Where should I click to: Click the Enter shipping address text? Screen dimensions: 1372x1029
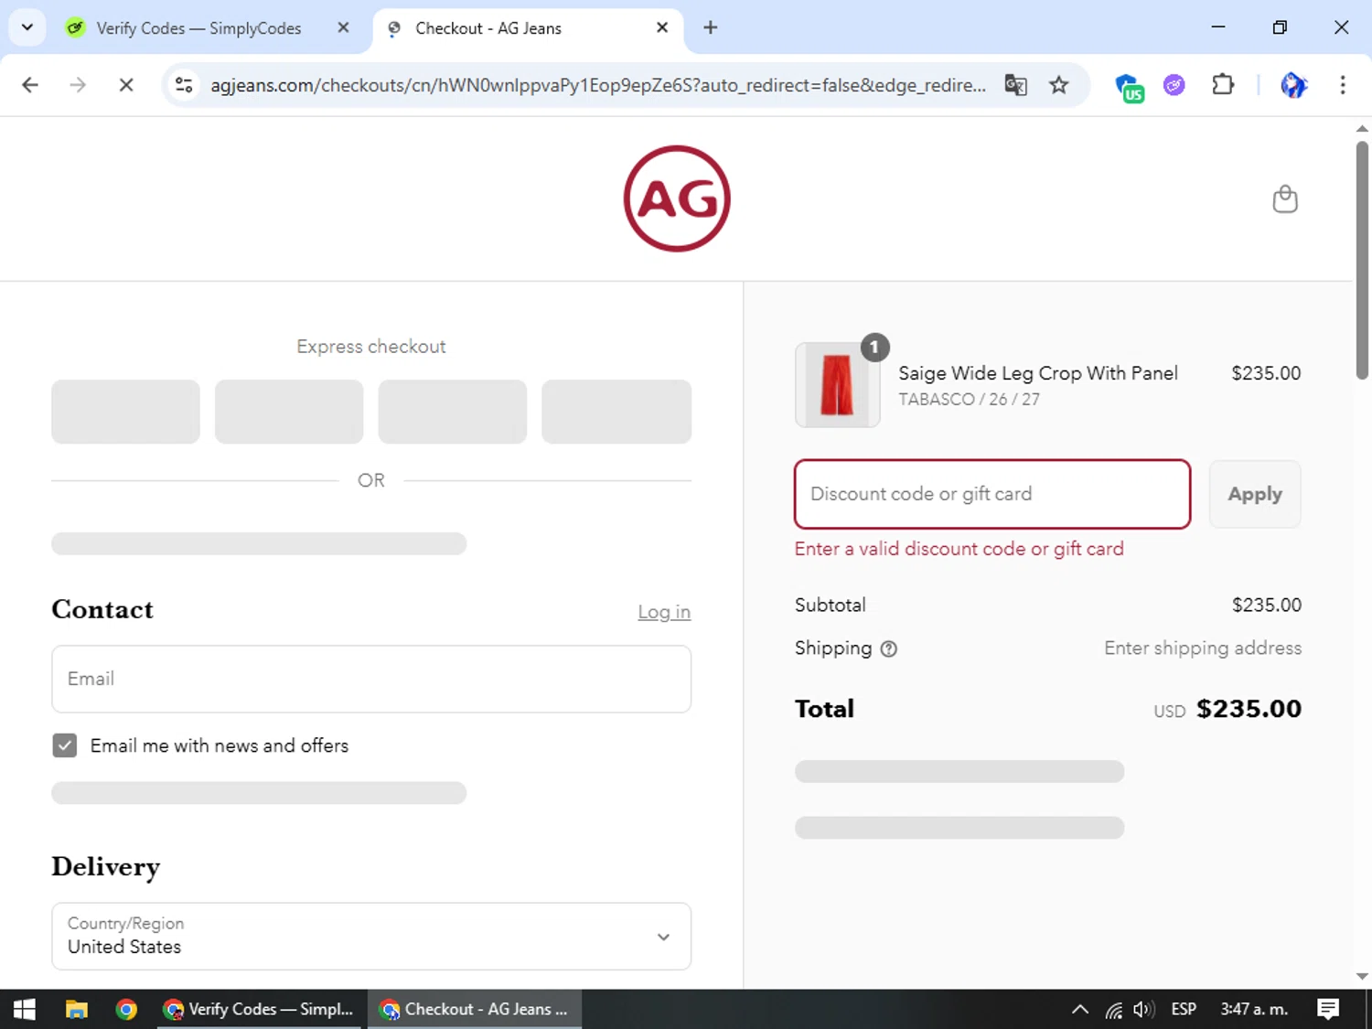[1203, 648]
